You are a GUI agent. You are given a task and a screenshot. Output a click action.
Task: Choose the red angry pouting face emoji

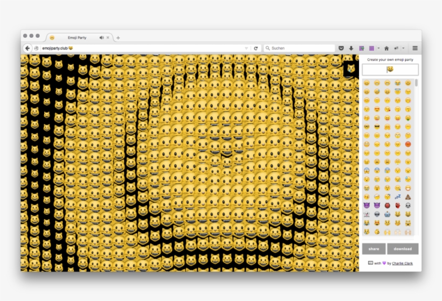pyautogui.click(x=408, y=144)
